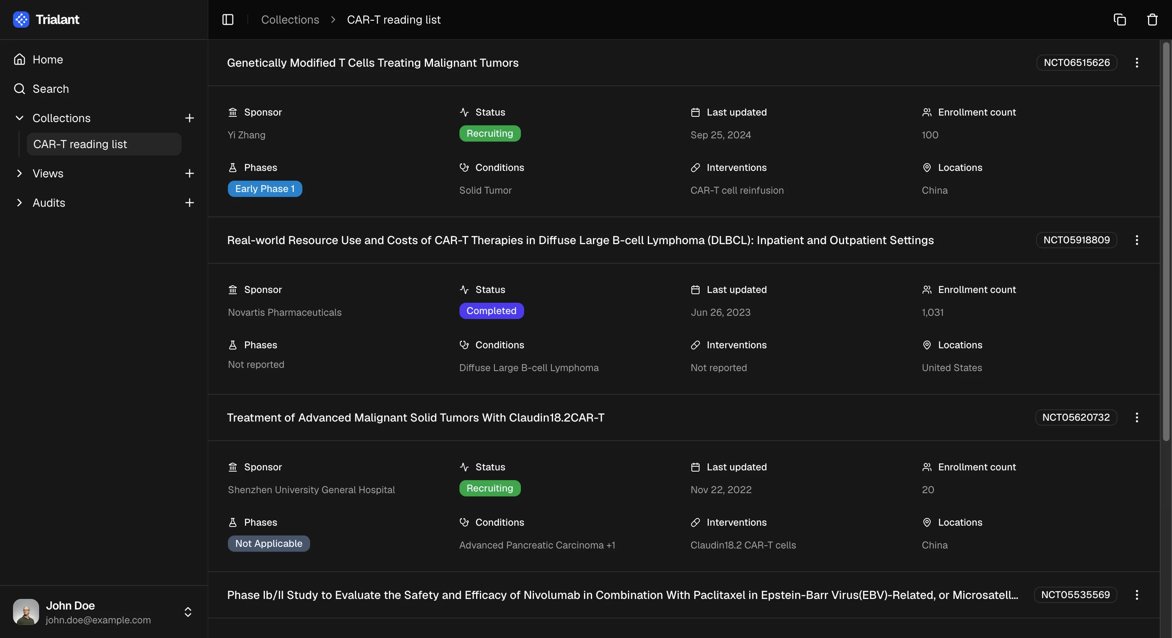Open Real-world Resource Use DLBCL trial title
Screen dimensions: 1172x638
tap(580, 240)
